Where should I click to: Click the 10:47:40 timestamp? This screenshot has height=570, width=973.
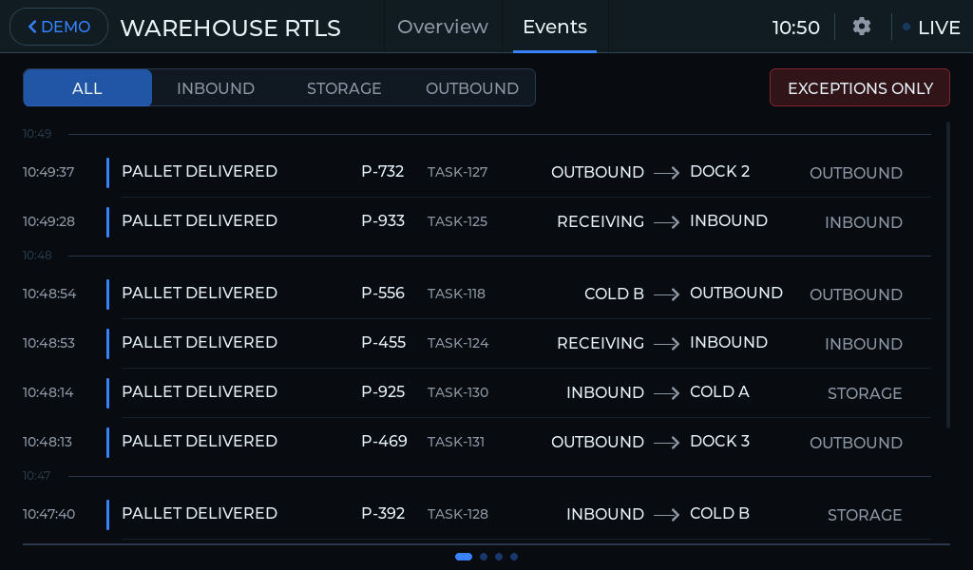click(x=48, y=514)
